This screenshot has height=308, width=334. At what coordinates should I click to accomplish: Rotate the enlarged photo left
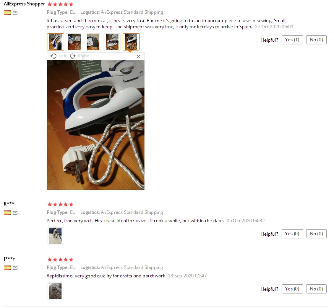point(58,56)
